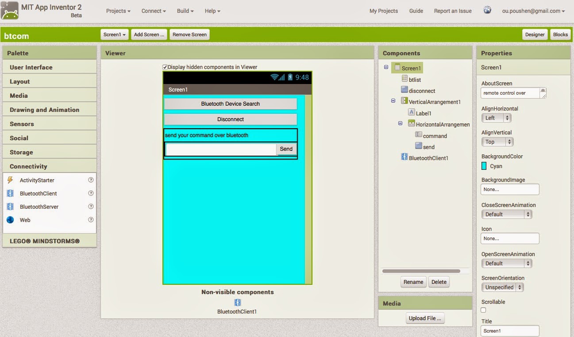The width and height of the screenshot is (574, 337).
Task: Click the Components panel horizontal scrollbar
Action: pos(421,271)
